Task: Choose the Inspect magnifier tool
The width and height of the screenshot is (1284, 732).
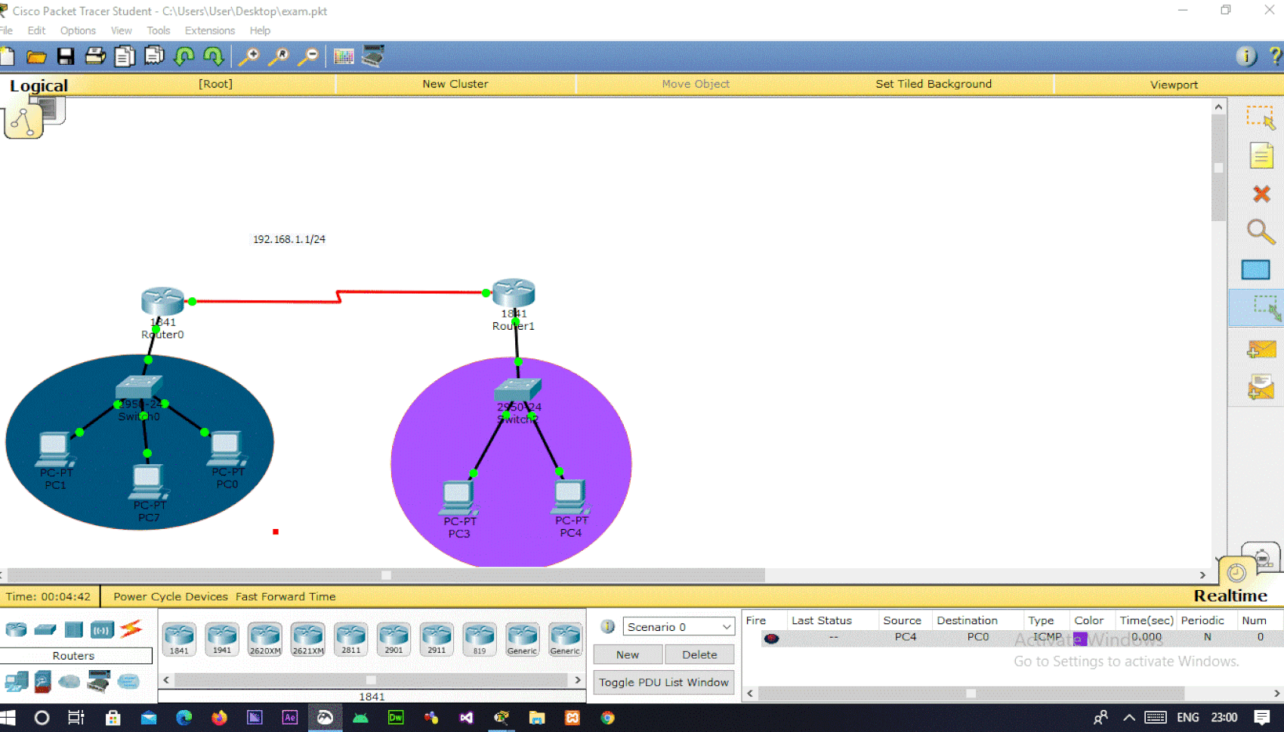Action: (1261, 232)
